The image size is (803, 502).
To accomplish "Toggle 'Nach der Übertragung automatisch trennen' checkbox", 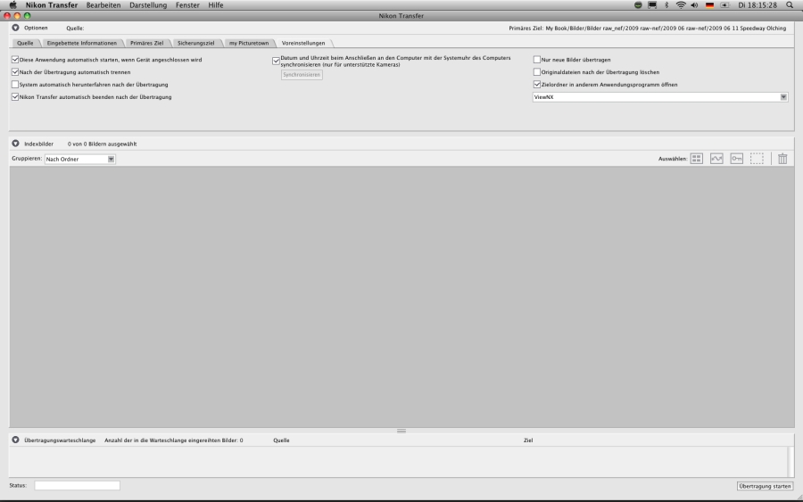I will (x=15, y=72).
